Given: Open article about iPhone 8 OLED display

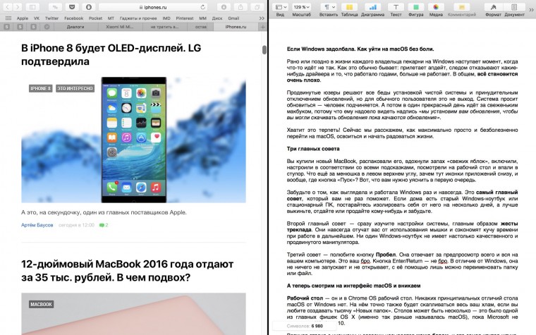Looking at the screenshot, I should 111,55.
